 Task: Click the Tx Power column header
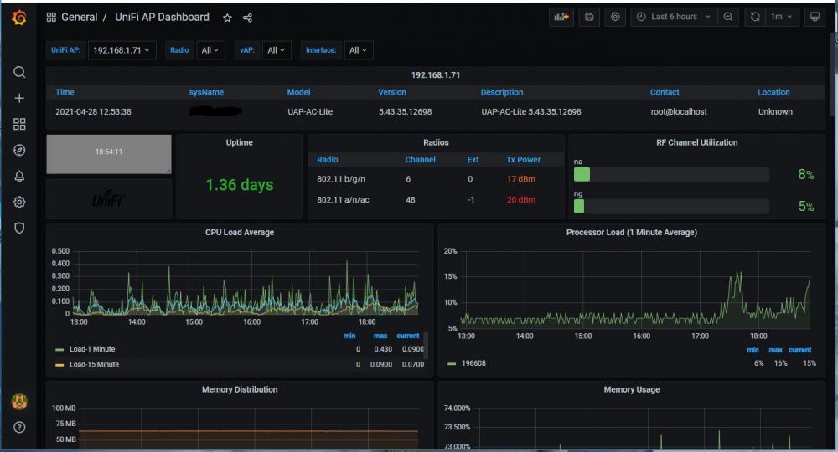tap(523, 159)
